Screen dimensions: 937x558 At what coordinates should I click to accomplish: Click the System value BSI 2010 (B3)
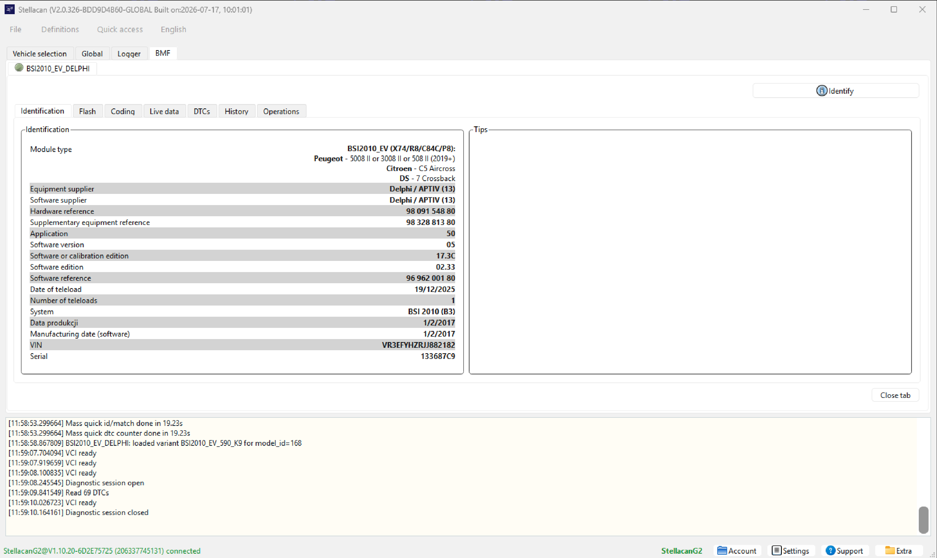click(431, 311)
